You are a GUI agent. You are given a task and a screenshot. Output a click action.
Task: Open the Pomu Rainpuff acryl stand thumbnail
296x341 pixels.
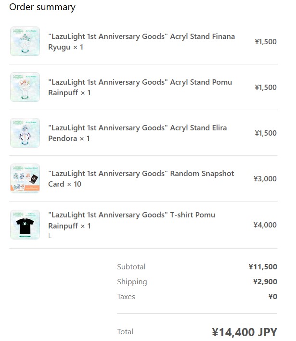pyautogui.click(x=25, y=87)
